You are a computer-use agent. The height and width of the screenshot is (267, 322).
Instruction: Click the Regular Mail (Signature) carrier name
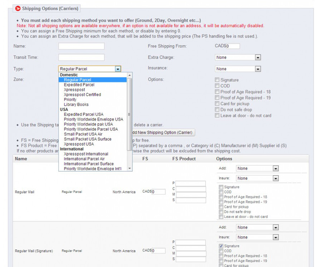[34, 251]
